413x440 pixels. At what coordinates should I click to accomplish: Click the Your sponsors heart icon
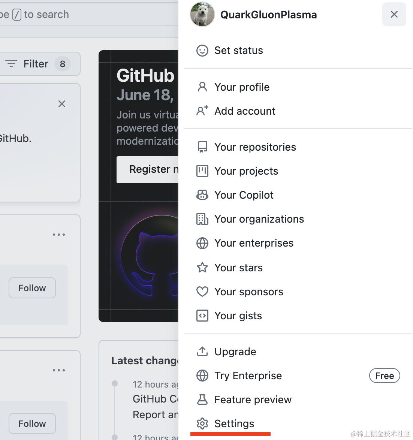(x=202, y=292)
